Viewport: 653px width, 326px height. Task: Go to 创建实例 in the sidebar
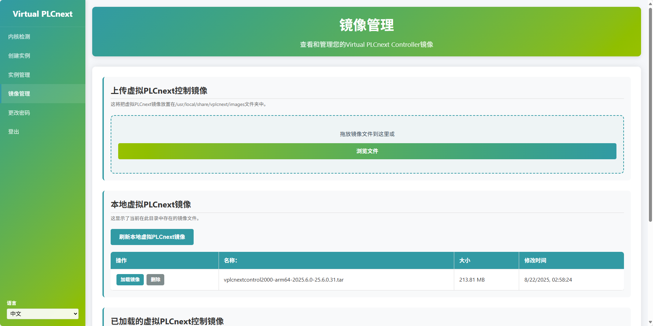pyautogui.click(x=43, y=56)
